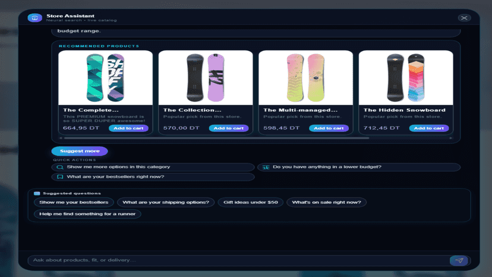
Task: Click the Quick Actions label
Action: click(74, 160)
